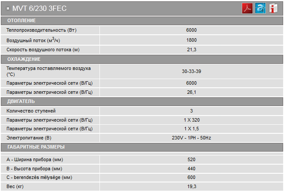Click the 30-33-39 temperature value
Screen dimensions: 284x192
192,71
